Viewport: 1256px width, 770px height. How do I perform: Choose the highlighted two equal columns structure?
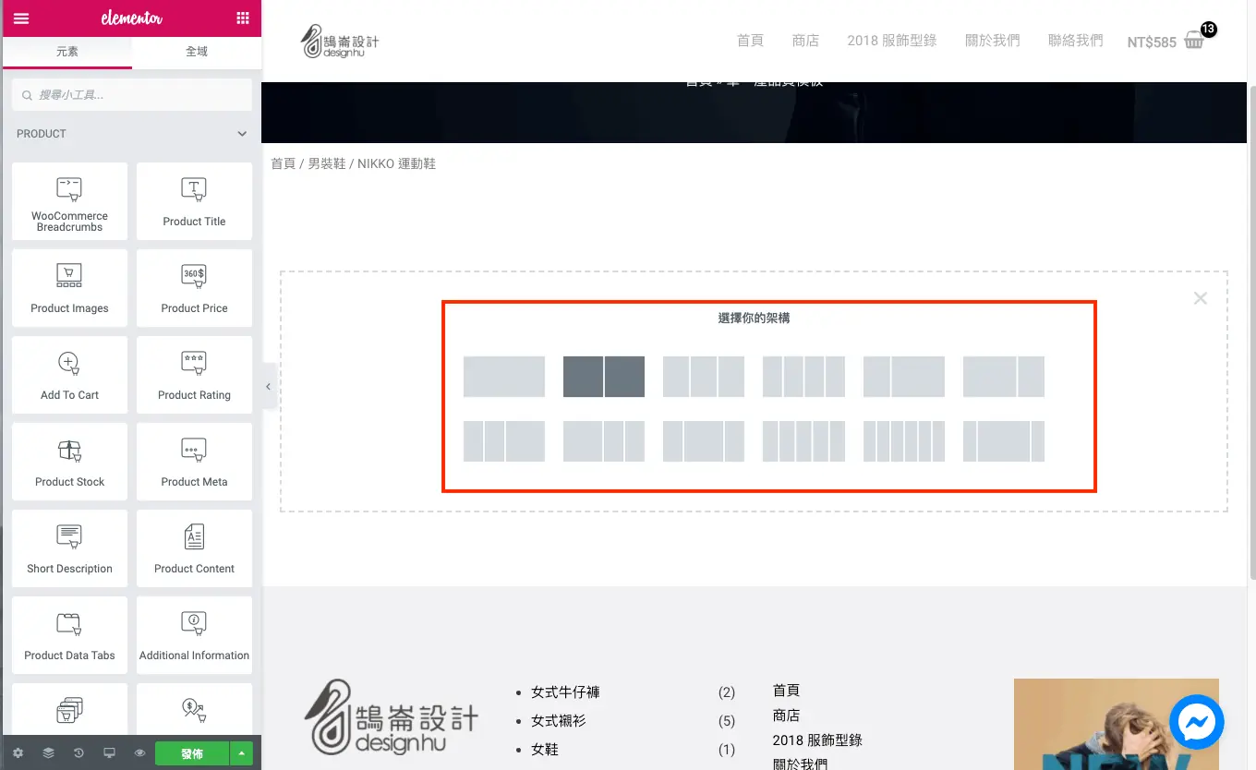click(604, 377)
